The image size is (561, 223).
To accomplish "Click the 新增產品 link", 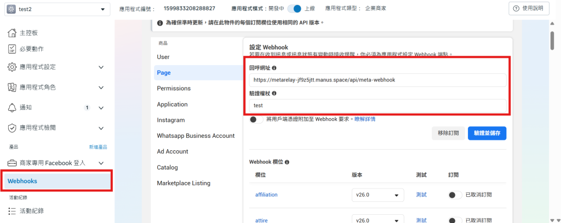I will click(x=98, y=147).
